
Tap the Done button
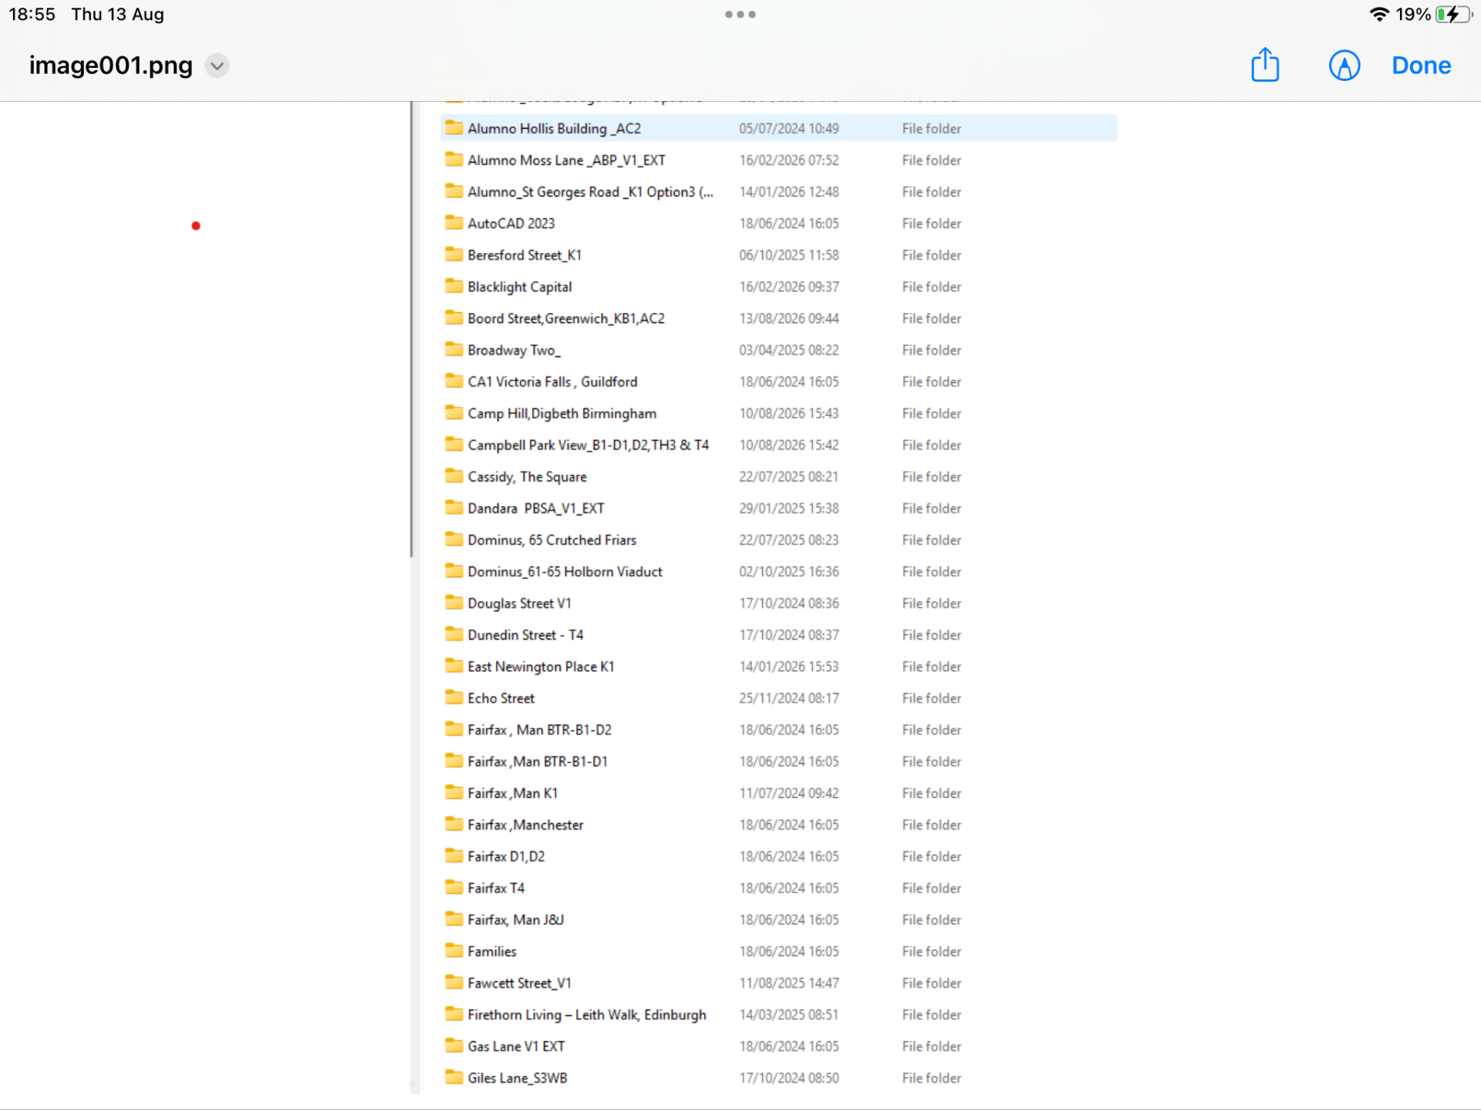pyautogui.click(x=1421, y=66)
